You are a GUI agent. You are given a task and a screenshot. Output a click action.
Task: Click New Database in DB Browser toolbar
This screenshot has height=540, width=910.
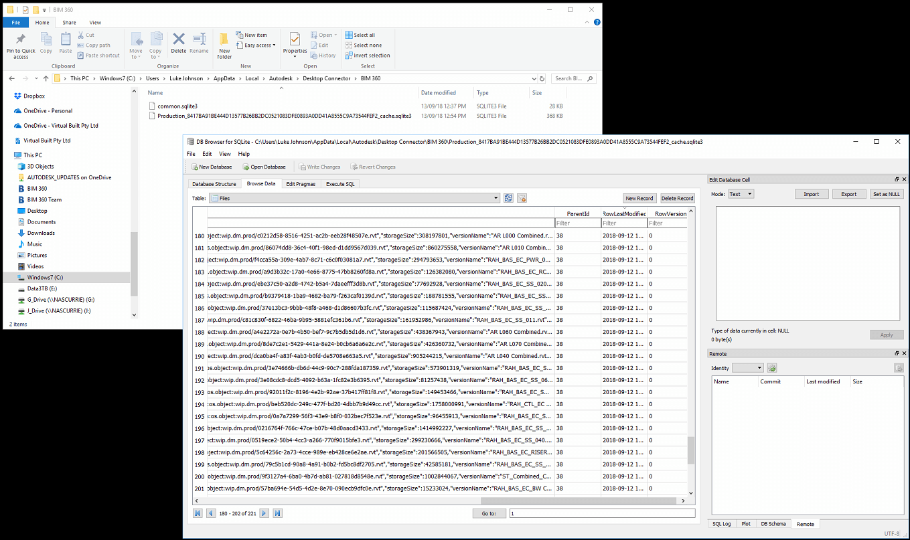click(x=212, y=167)
